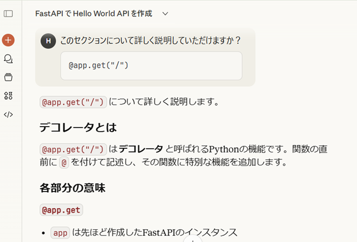The height and width of the screenshot is (242, 357).
Task: Start a new chat with orange plus
Action: tap(8, 40)
